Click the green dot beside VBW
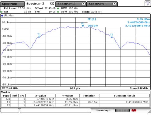 (58, 12)
